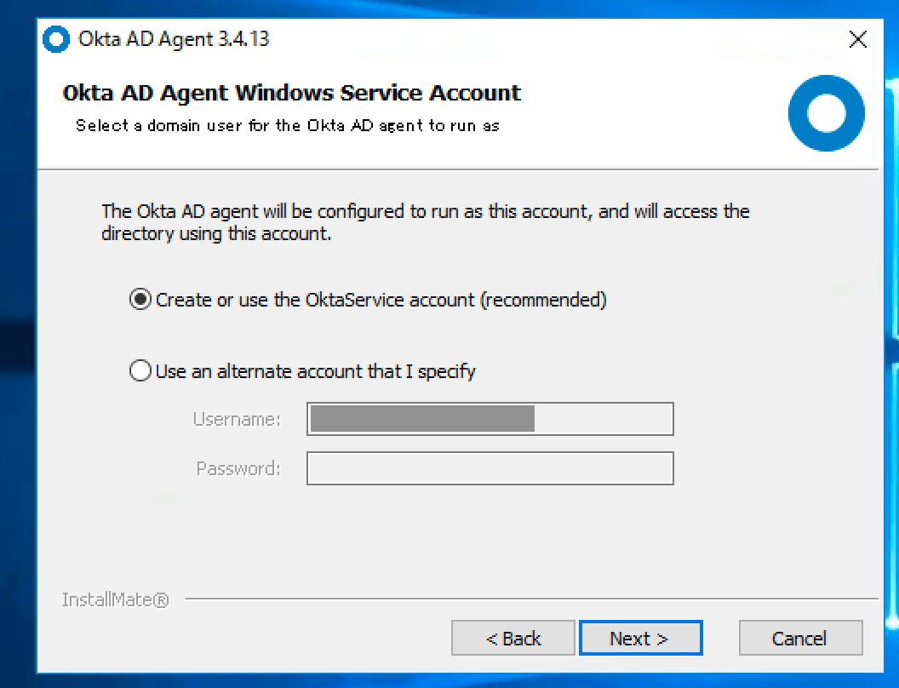Click the 'Select a domain user' subtitle text
899x688 pixels.
[x=287, y=125]
